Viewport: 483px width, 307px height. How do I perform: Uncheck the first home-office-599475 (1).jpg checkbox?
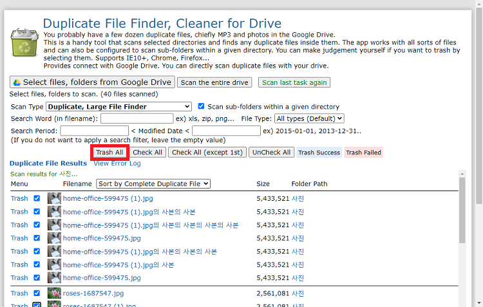[37, 198]
